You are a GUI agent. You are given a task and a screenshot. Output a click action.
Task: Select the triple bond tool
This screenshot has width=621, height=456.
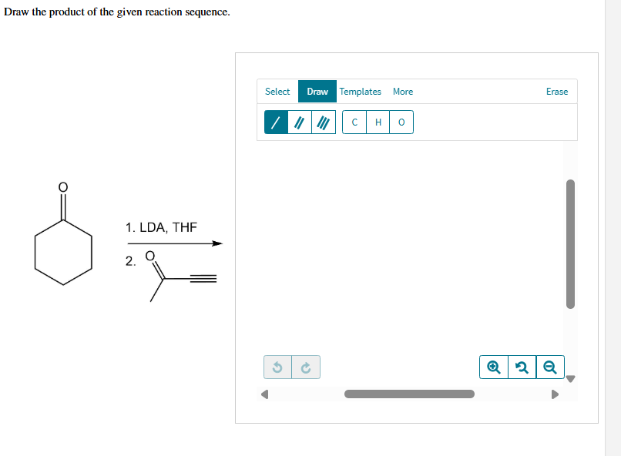[x=324, y=122]
